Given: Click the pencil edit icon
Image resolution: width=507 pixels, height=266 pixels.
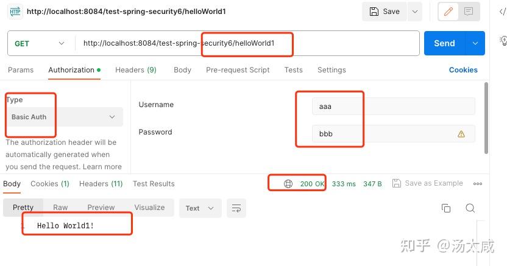Looking at the screenshot, I should tap(448, 12).
